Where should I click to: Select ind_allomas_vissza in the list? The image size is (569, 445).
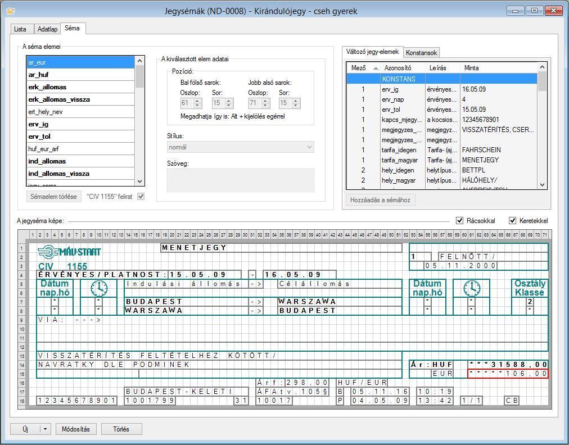pos(80,174)
